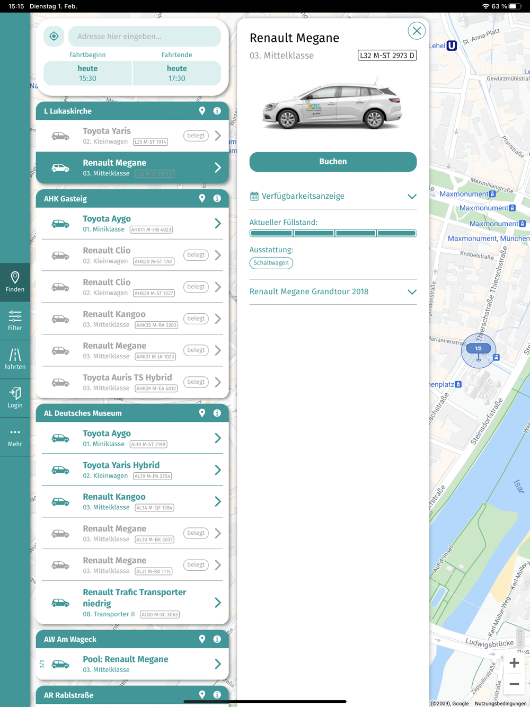Select Renault Megane AL30 row
The height and width of the screenshot is (707, 530).
pos(132,533)
